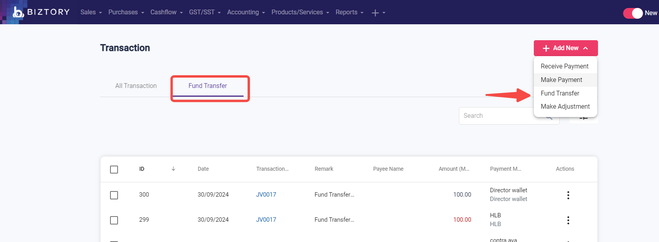Click the Payee Name column header

[388, 169]
